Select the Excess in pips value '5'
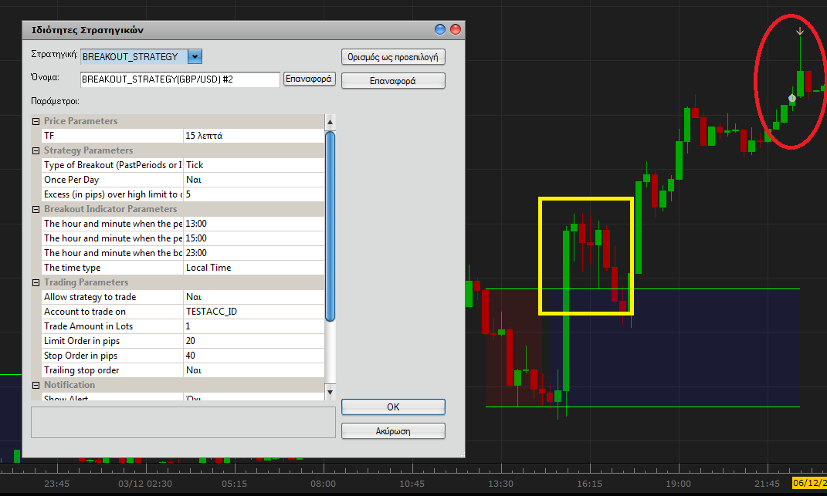827x496 pixels. 254,194
